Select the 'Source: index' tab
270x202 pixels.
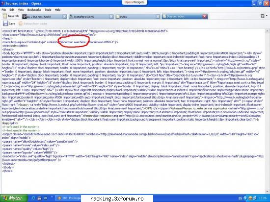coord(182,16)
